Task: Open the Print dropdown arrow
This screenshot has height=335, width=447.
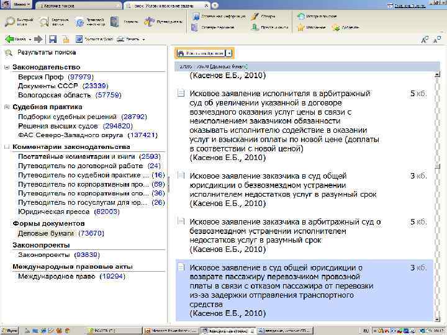Action: click(143, 39)
